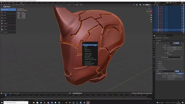The width and height of the screenshot is (185, 104).
Task: Select Blocks mode in Remesh modifier
Action: [160, 73]
